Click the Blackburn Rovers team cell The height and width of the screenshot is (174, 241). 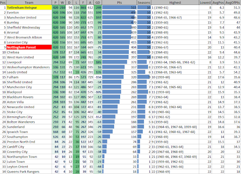click(29, 97)
